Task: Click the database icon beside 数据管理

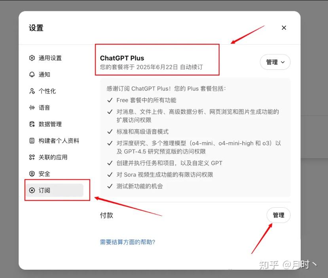Action: coord(32,124)
